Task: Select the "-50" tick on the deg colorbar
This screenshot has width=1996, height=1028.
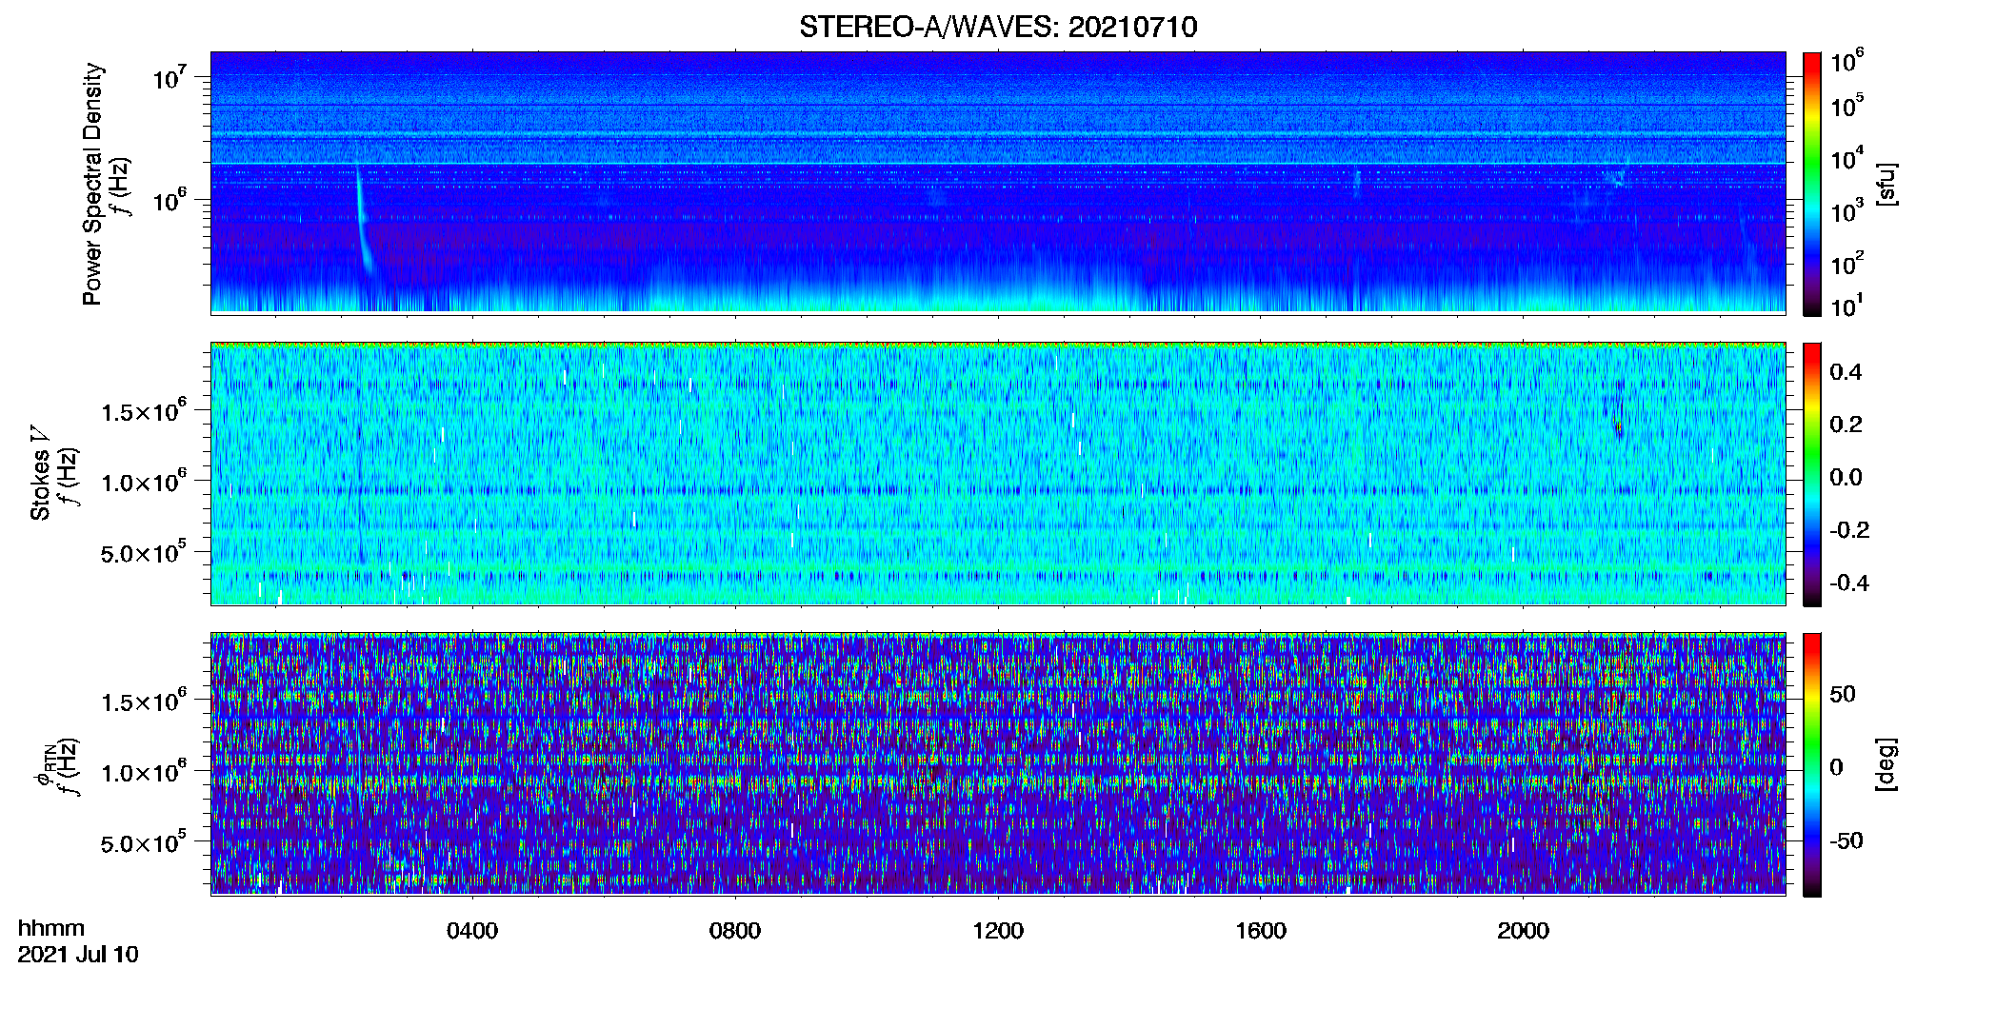Action: click(1846, 840)
